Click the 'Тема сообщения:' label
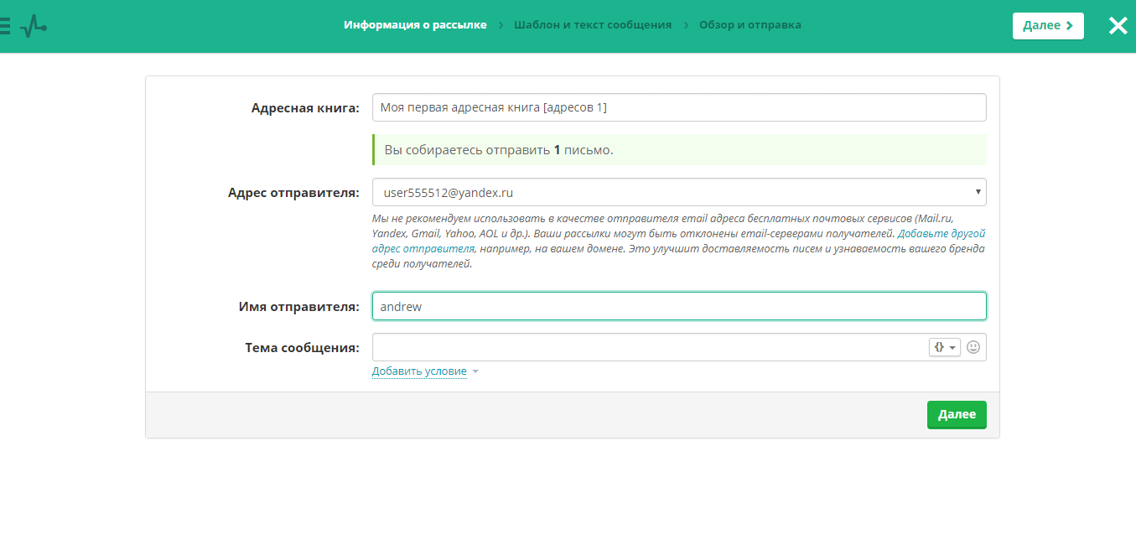Image resolution: width=1136 pixels, height=550 pixels. 302,347
